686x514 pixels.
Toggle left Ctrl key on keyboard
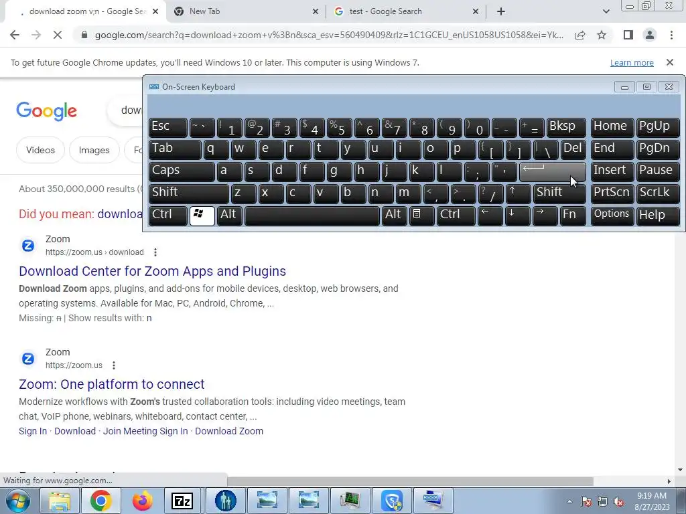[168, 216]
